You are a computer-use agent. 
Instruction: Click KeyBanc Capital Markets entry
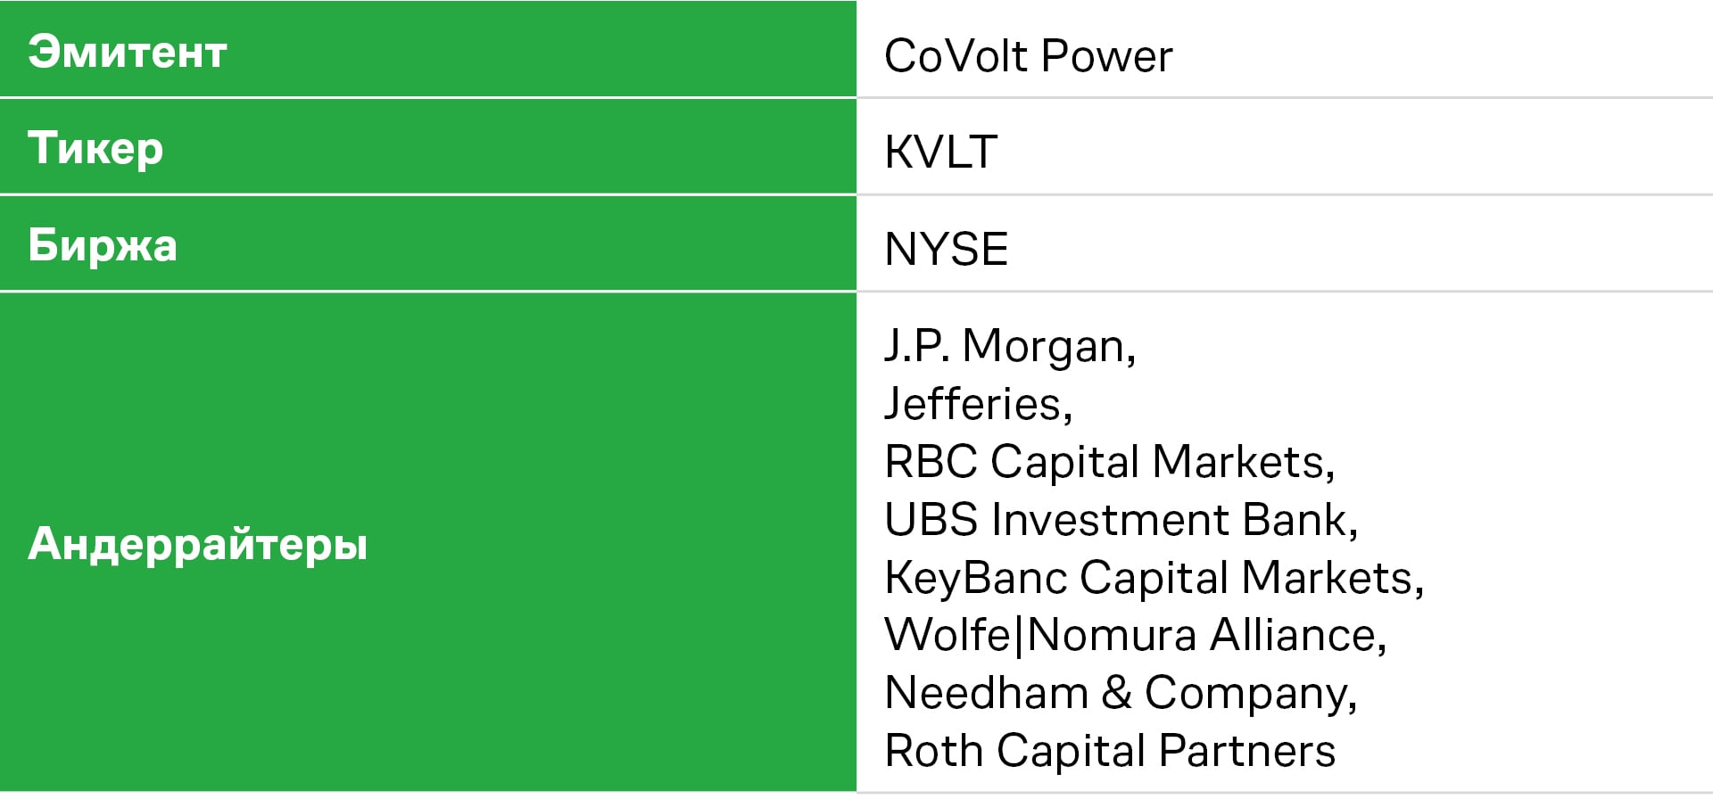click(1154, 578)
